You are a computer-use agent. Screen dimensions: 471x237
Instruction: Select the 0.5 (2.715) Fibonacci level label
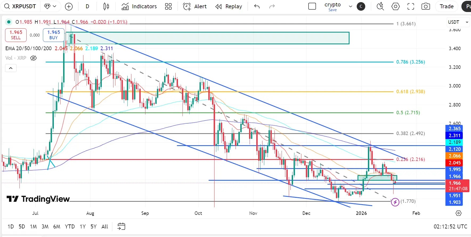pyautogui.click(x=408, y=113)
